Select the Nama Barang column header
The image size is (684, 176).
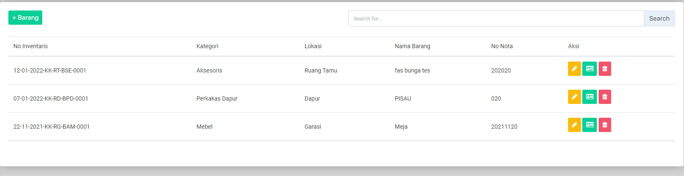click(412, 46)
